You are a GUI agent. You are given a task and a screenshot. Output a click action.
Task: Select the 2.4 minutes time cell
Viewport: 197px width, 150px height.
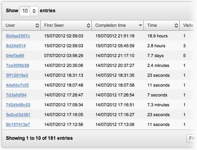click(x=158, y=65)
